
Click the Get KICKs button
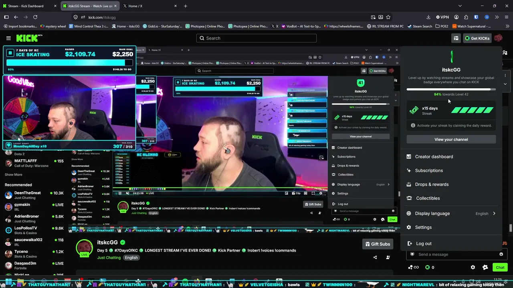click(477, 38)
